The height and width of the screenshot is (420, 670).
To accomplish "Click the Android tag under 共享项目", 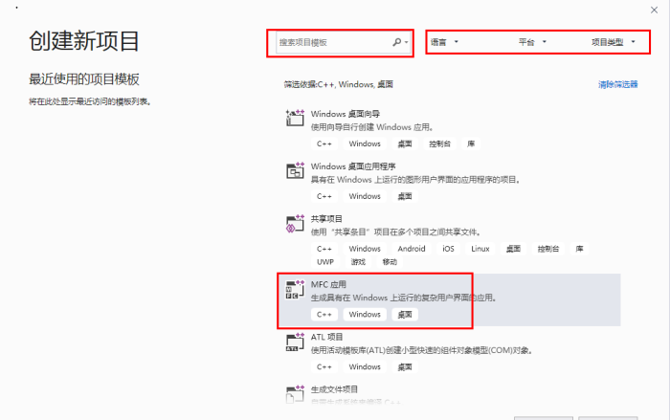I will pos(412,249).
